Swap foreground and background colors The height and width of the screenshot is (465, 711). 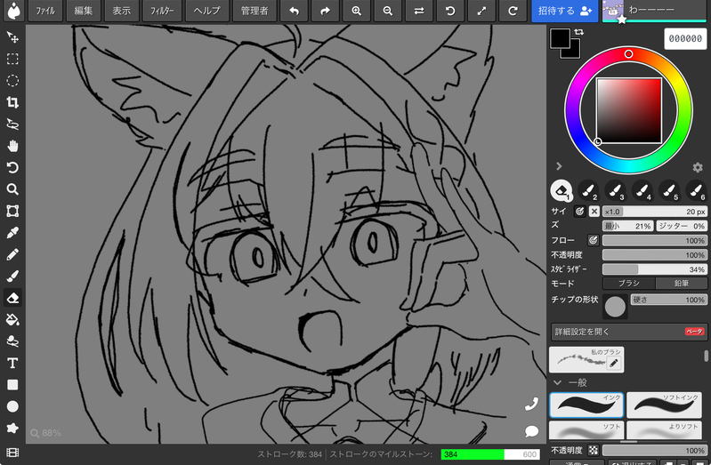(x=579, y=32)
